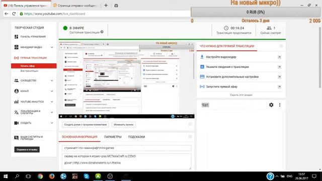The image size is (322, 181).
Task: Click the Ваши субтитры и переводы icon
Action: 16,138
